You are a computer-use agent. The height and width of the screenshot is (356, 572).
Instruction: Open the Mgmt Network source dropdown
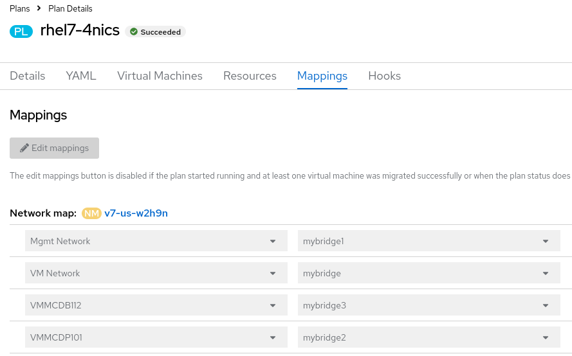(156, 242)
